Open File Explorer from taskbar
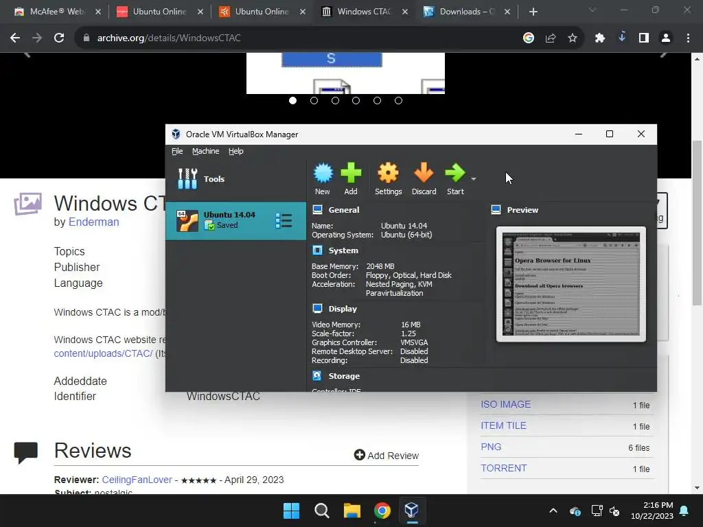 point(352,511)
